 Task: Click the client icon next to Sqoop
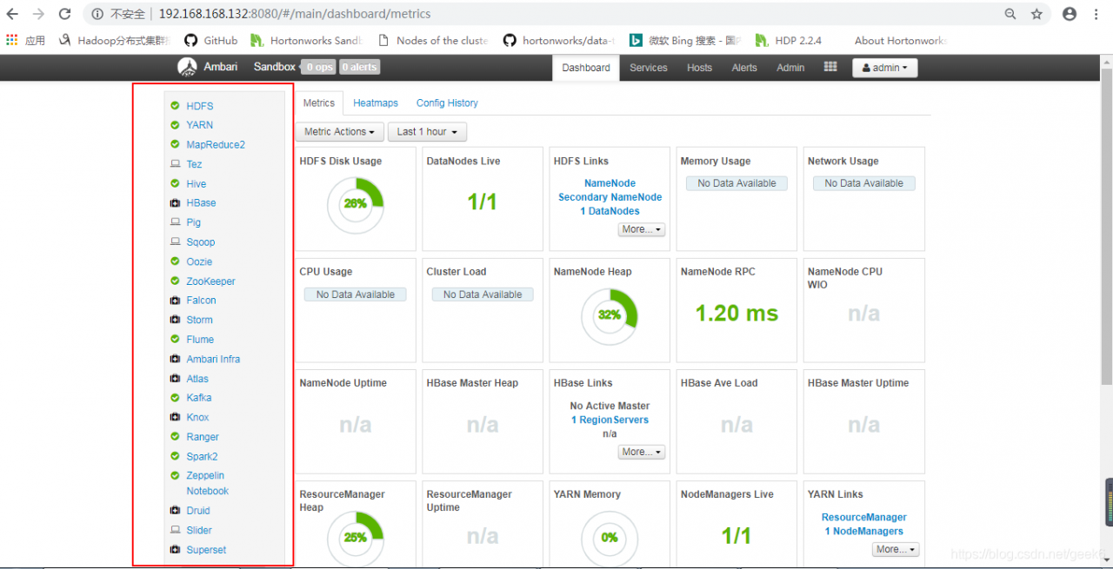(175, 242)
